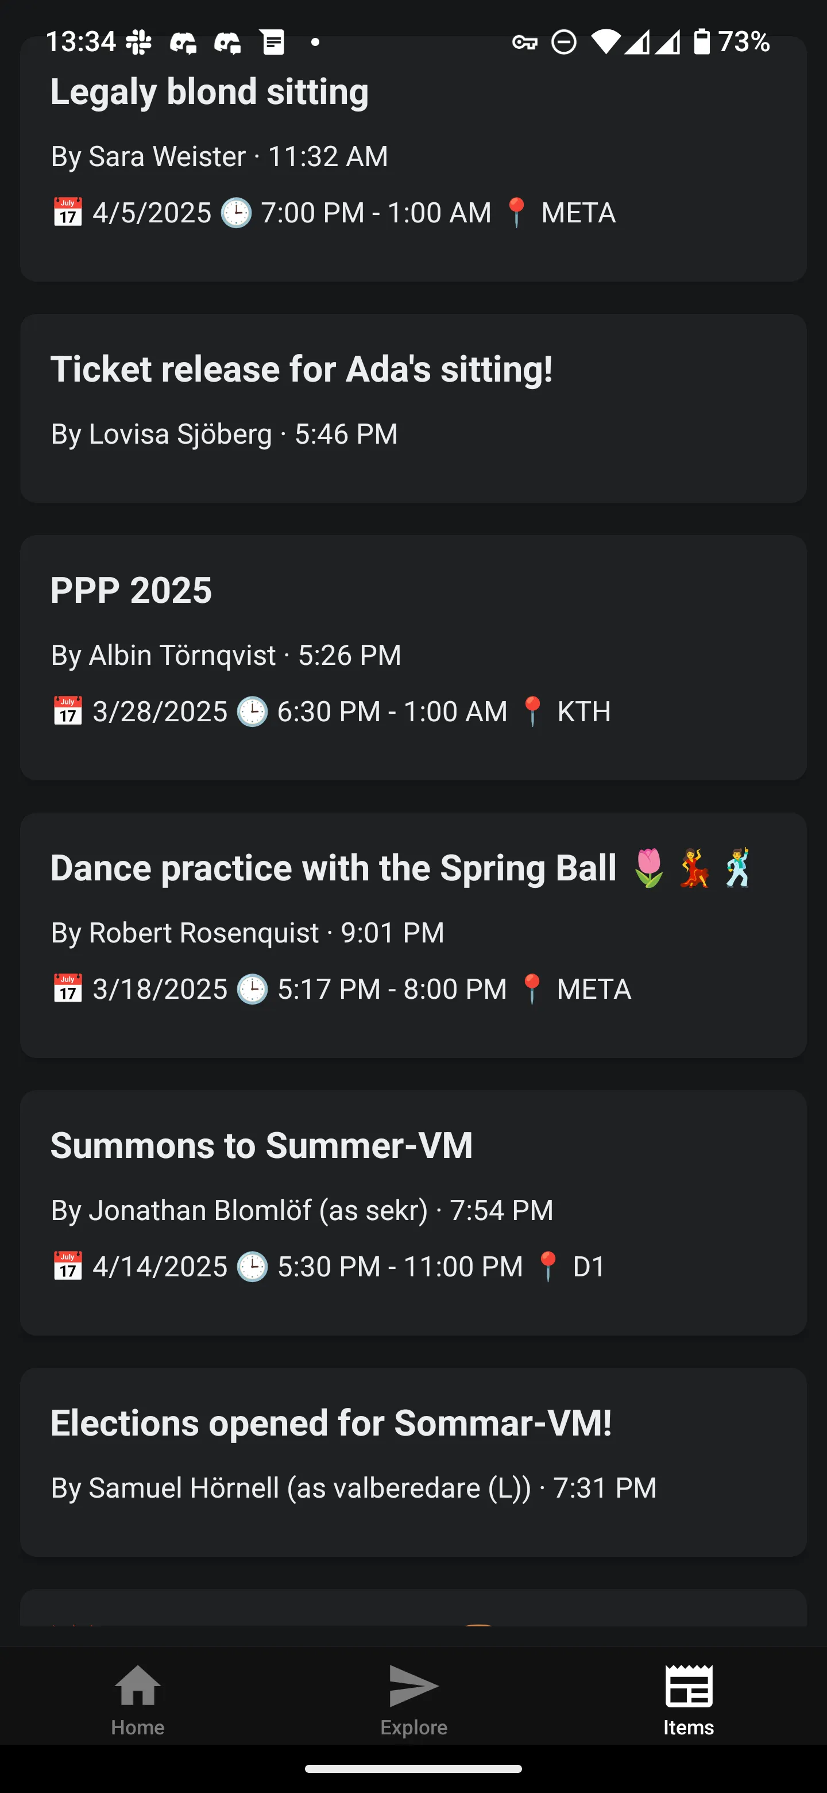Open Dance practice with the Spring Ball card

(x=333, y=868)
